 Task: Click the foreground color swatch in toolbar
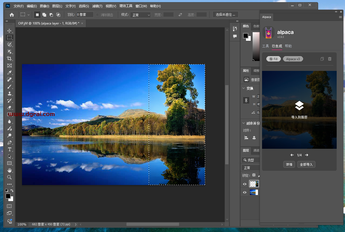click(x=8, y=196)
